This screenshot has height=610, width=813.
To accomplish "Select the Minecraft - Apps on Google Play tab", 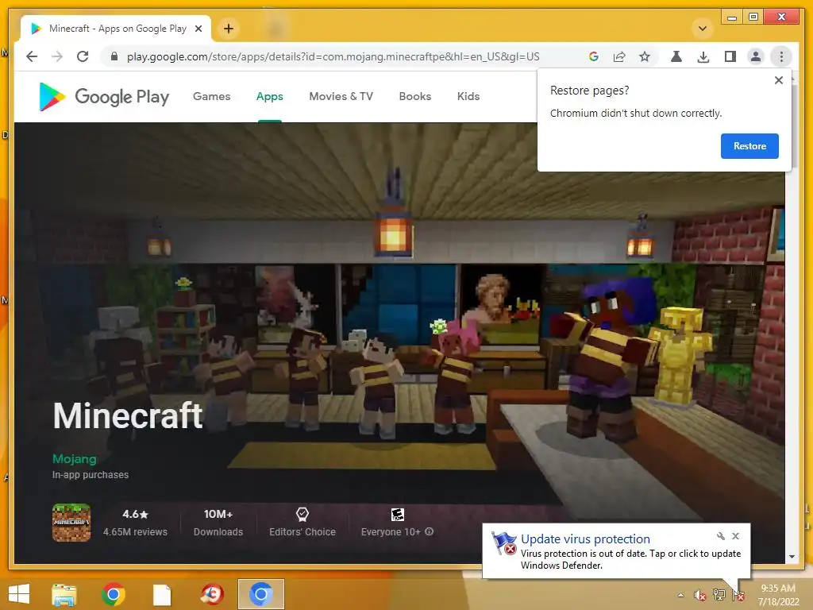I will tap(115, 29).
